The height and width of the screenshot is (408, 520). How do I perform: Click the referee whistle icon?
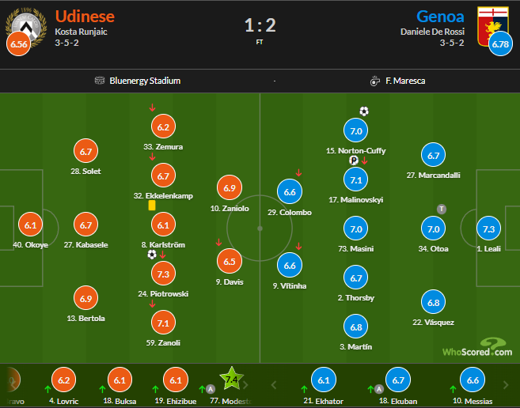click(x=374, y=81)
